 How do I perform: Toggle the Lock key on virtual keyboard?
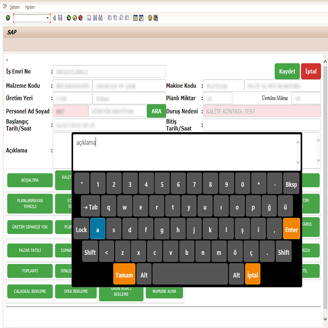81,229
